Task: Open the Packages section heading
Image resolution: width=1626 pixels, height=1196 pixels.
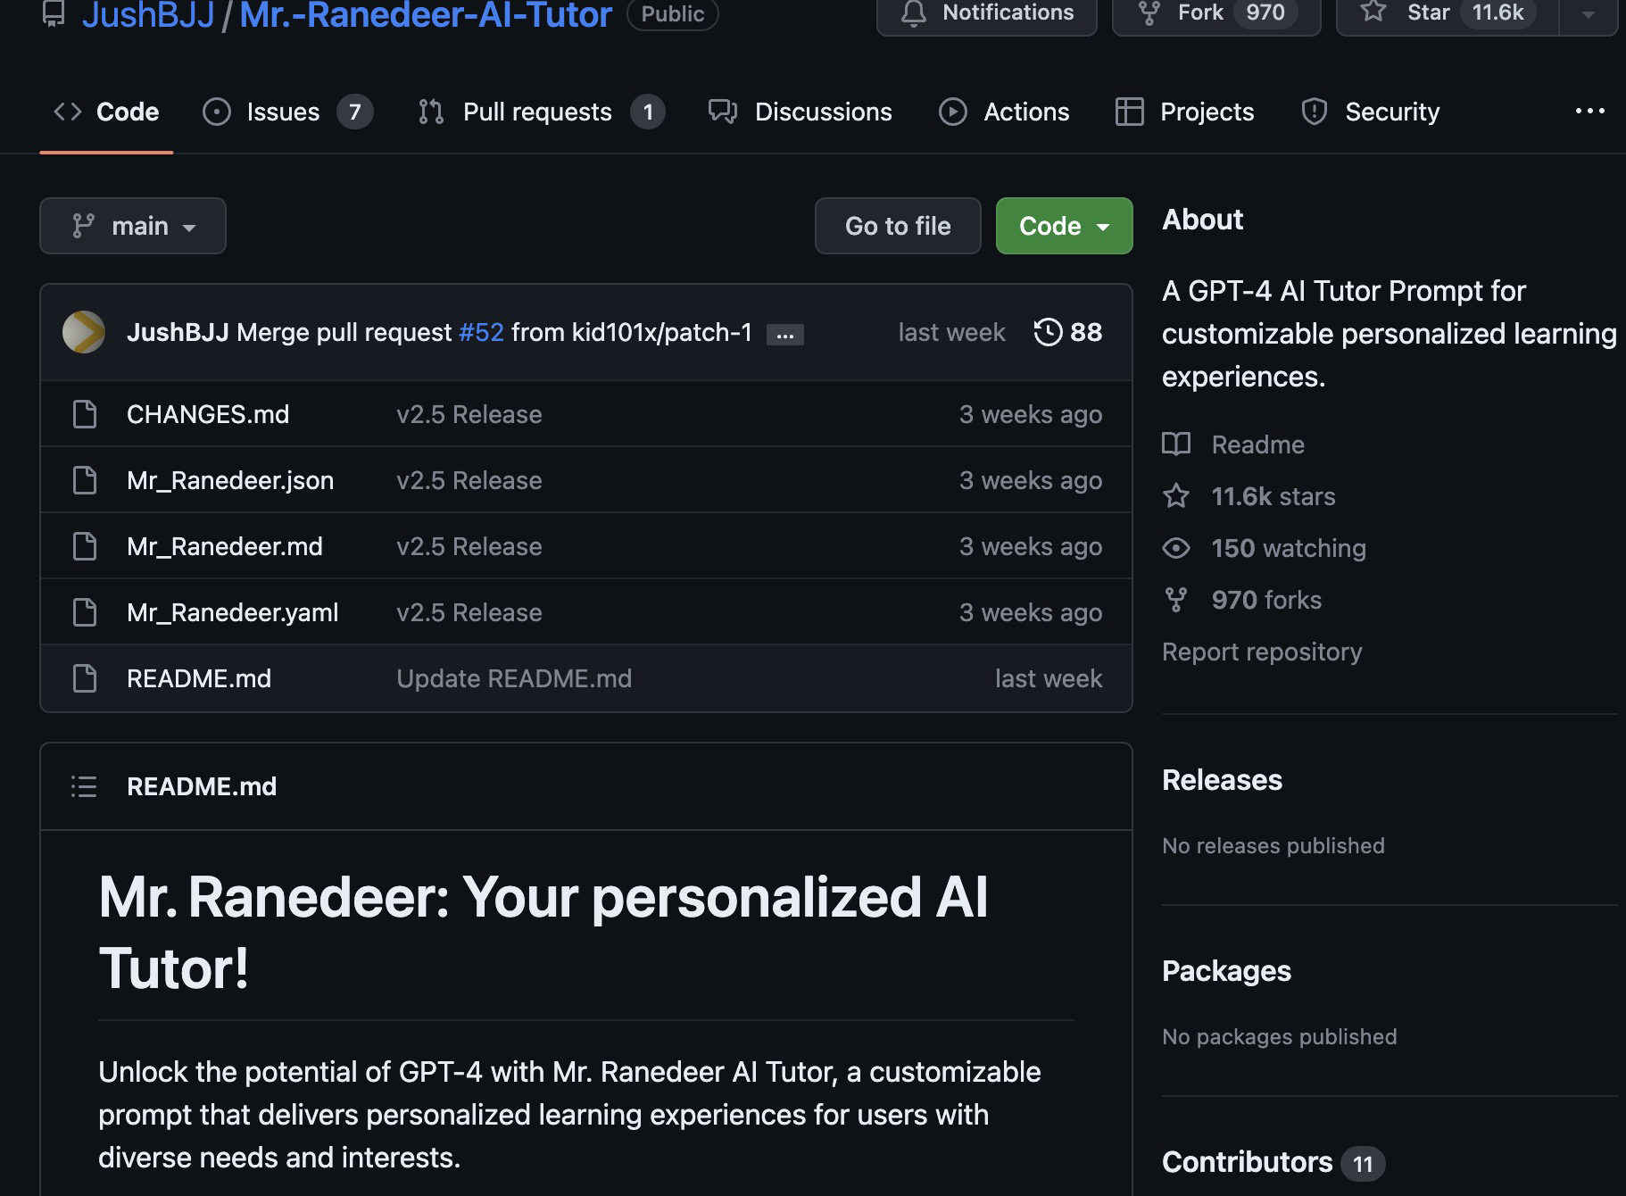Action: click(1226, 971)
